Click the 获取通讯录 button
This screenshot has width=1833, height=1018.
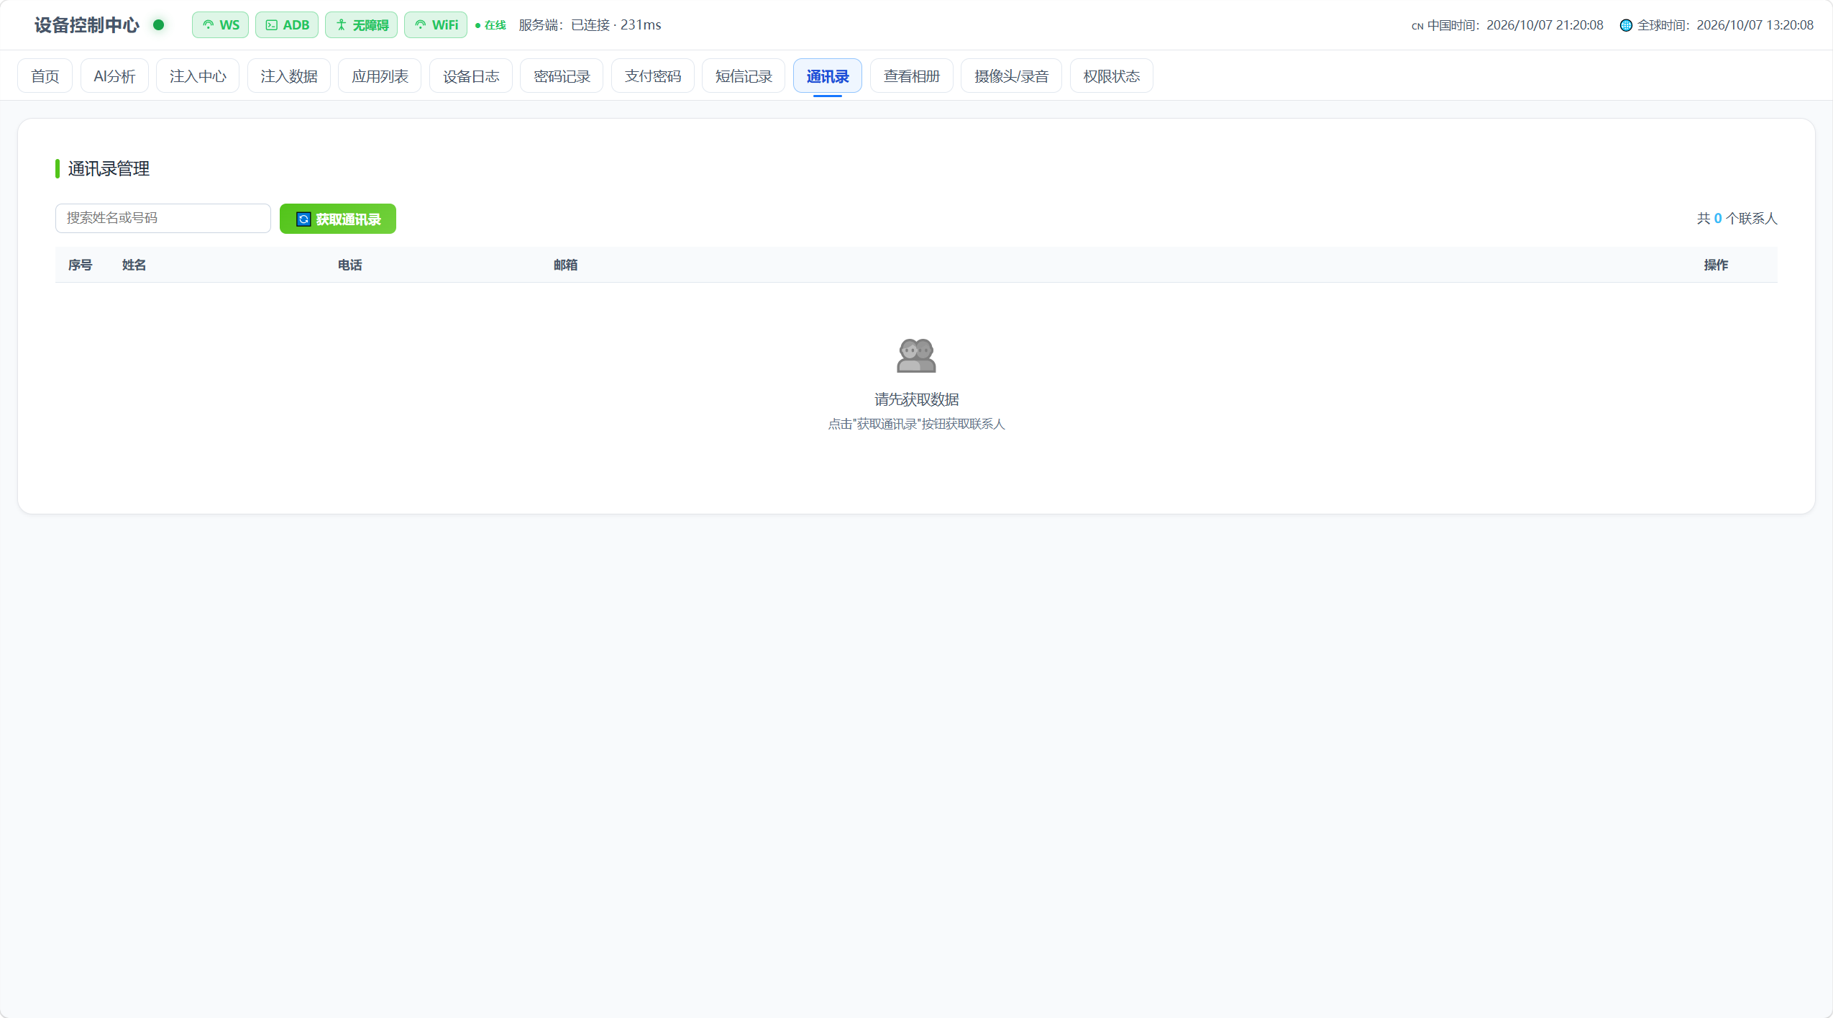[338, 219]
